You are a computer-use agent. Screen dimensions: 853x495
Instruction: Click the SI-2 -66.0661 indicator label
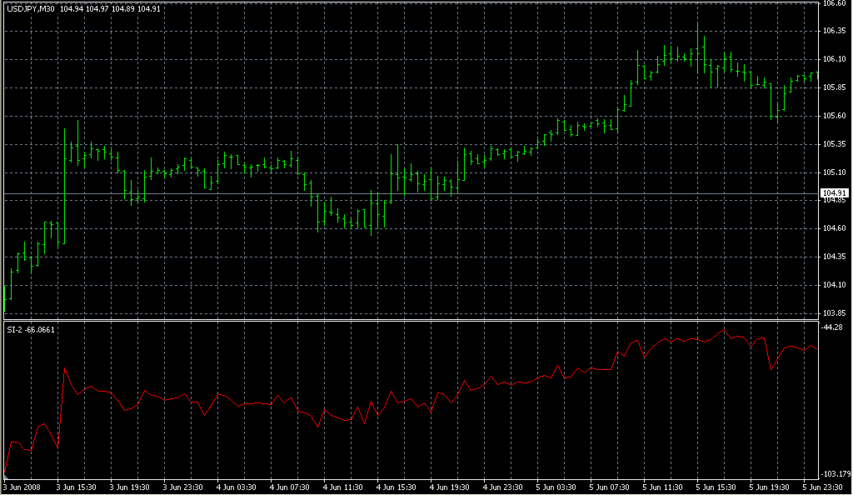(31, 330)
